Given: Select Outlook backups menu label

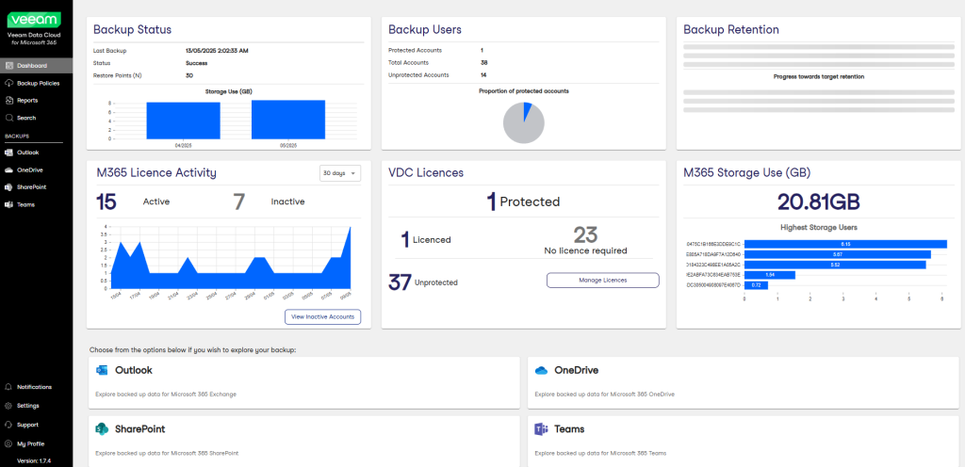Looking at the screenshot, I should point(27,153).
